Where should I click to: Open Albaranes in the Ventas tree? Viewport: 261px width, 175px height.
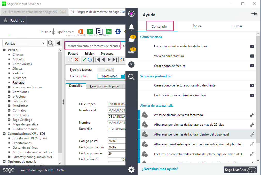19,78
